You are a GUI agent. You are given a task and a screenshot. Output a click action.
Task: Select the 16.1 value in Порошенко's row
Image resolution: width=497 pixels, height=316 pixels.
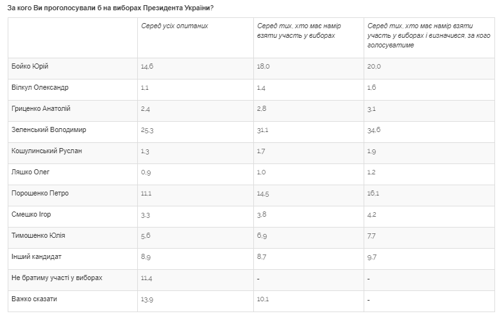pyautogui.click(x=373, y=194)
